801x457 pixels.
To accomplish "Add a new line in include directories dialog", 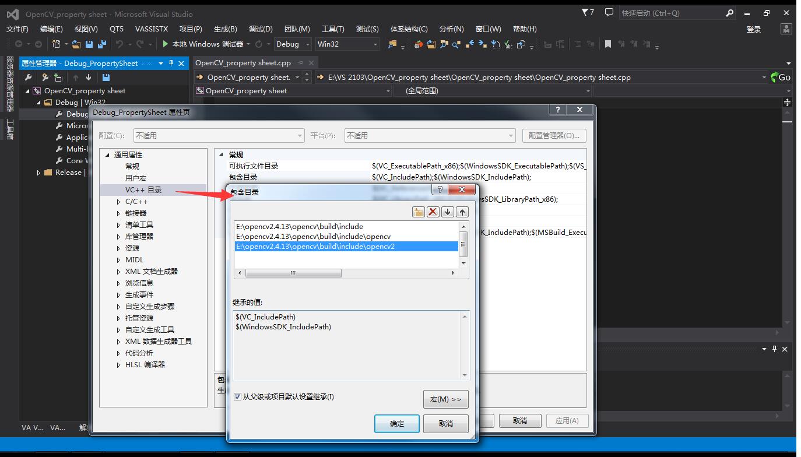I will pyautogui.click(x=418, y=212).
